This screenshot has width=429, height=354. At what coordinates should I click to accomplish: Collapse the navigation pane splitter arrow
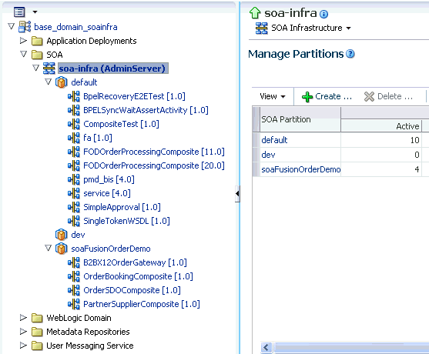(237, 193)
